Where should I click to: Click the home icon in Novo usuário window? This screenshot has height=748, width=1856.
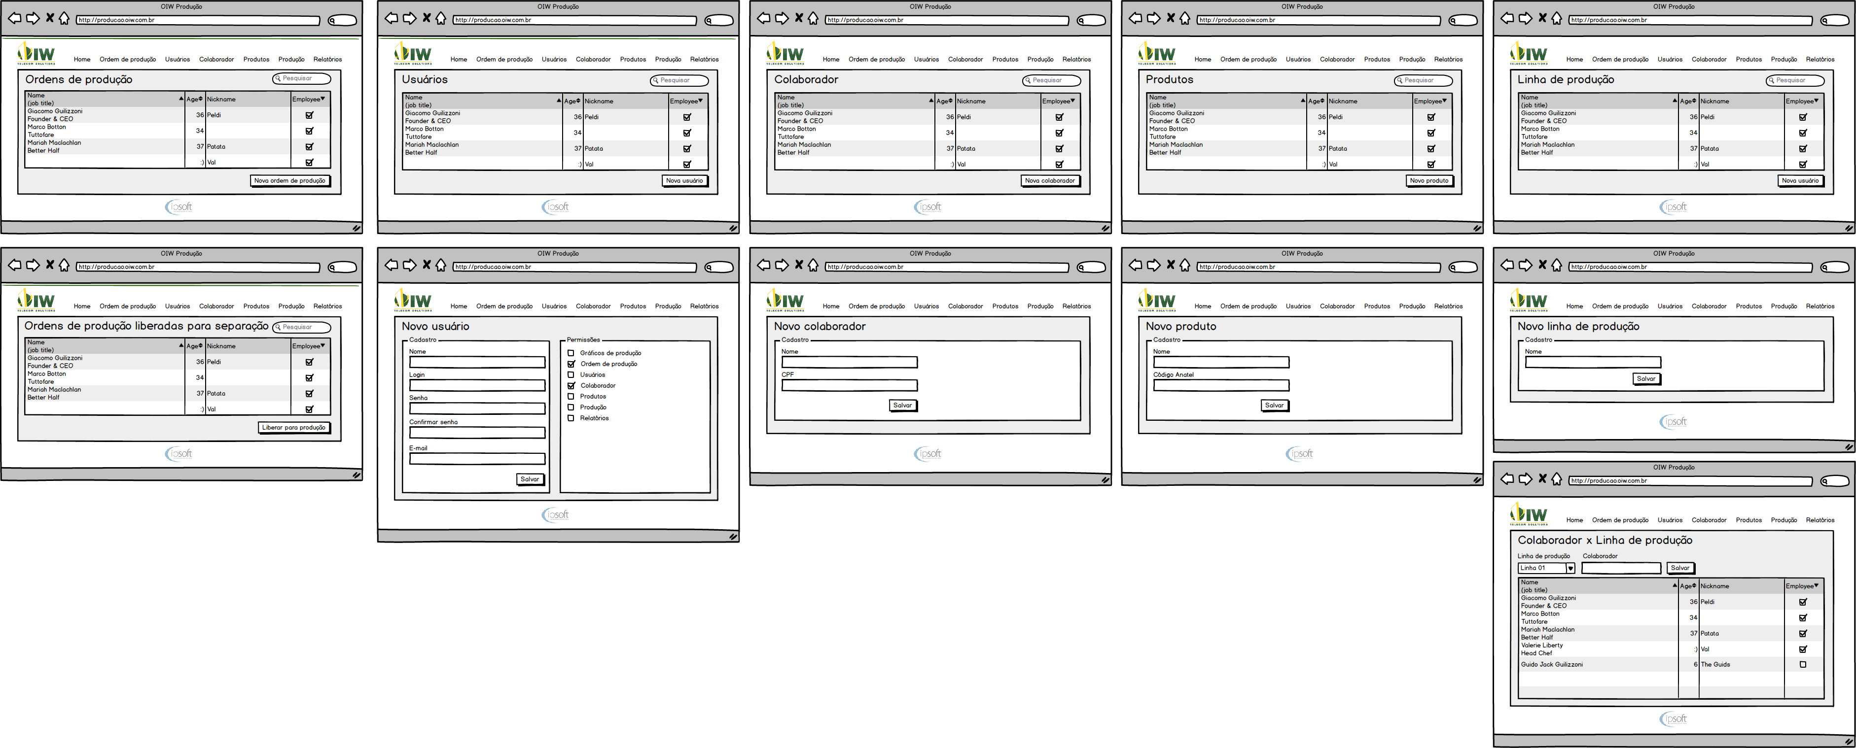coord(441,265)
